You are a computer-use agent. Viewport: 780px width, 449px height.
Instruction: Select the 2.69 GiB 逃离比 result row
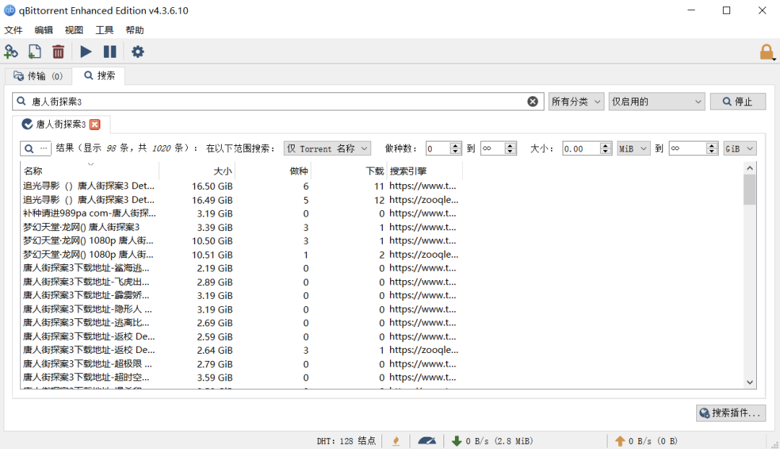point(241,323)
